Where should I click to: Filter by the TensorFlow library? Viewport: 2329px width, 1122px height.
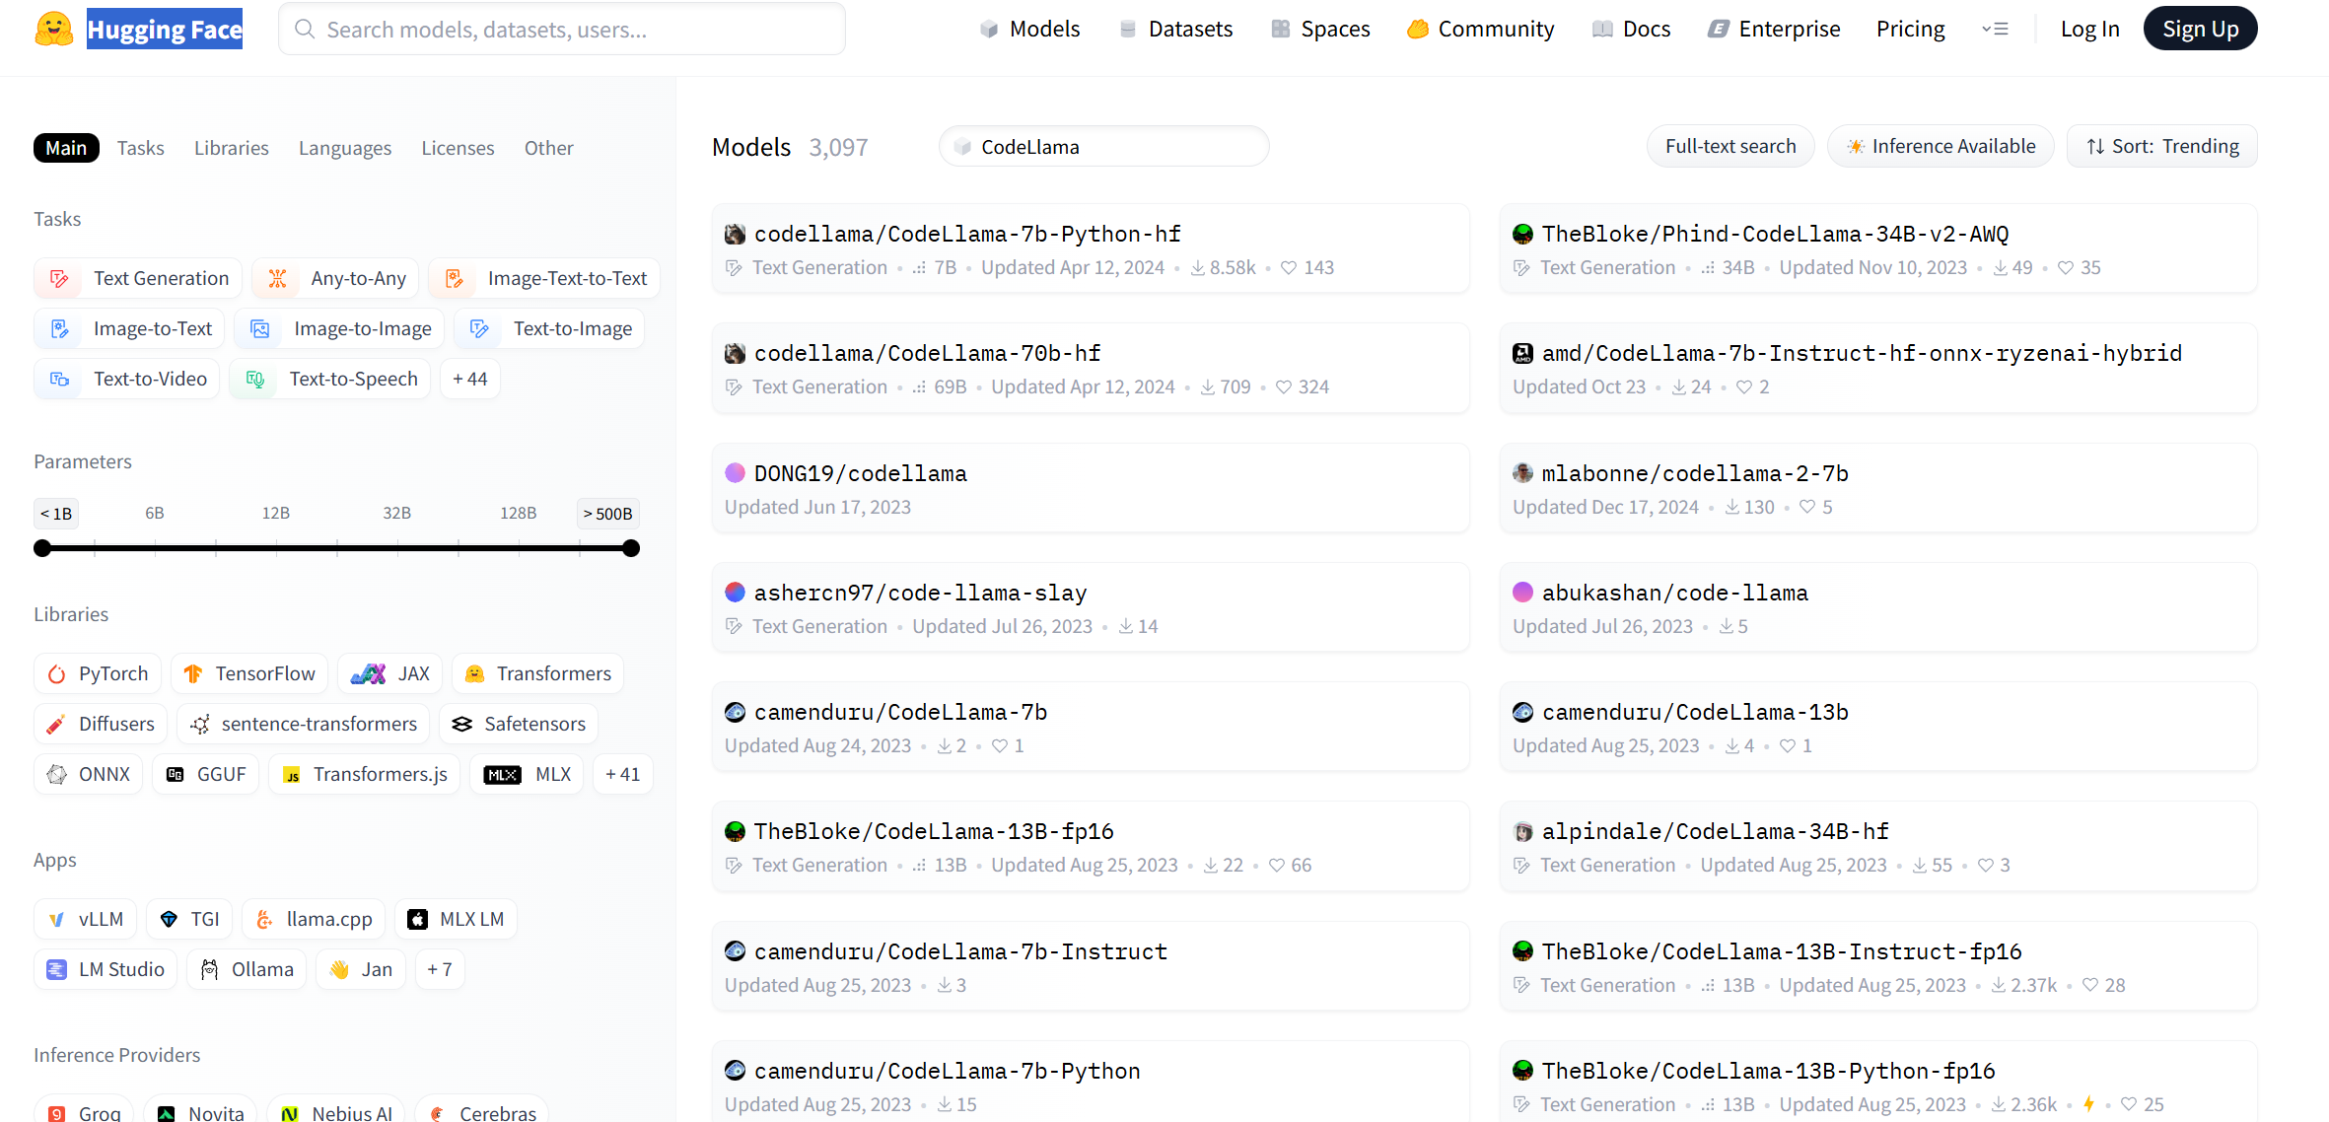249,673
